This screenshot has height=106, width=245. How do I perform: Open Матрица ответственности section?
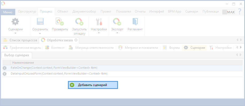coord(91,48)
